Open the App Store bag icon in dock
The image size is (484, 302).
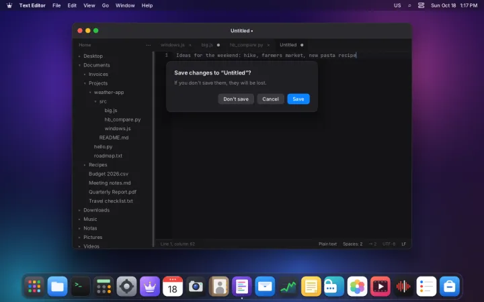450,287
